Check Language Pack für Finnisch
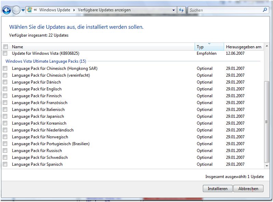 5,96
